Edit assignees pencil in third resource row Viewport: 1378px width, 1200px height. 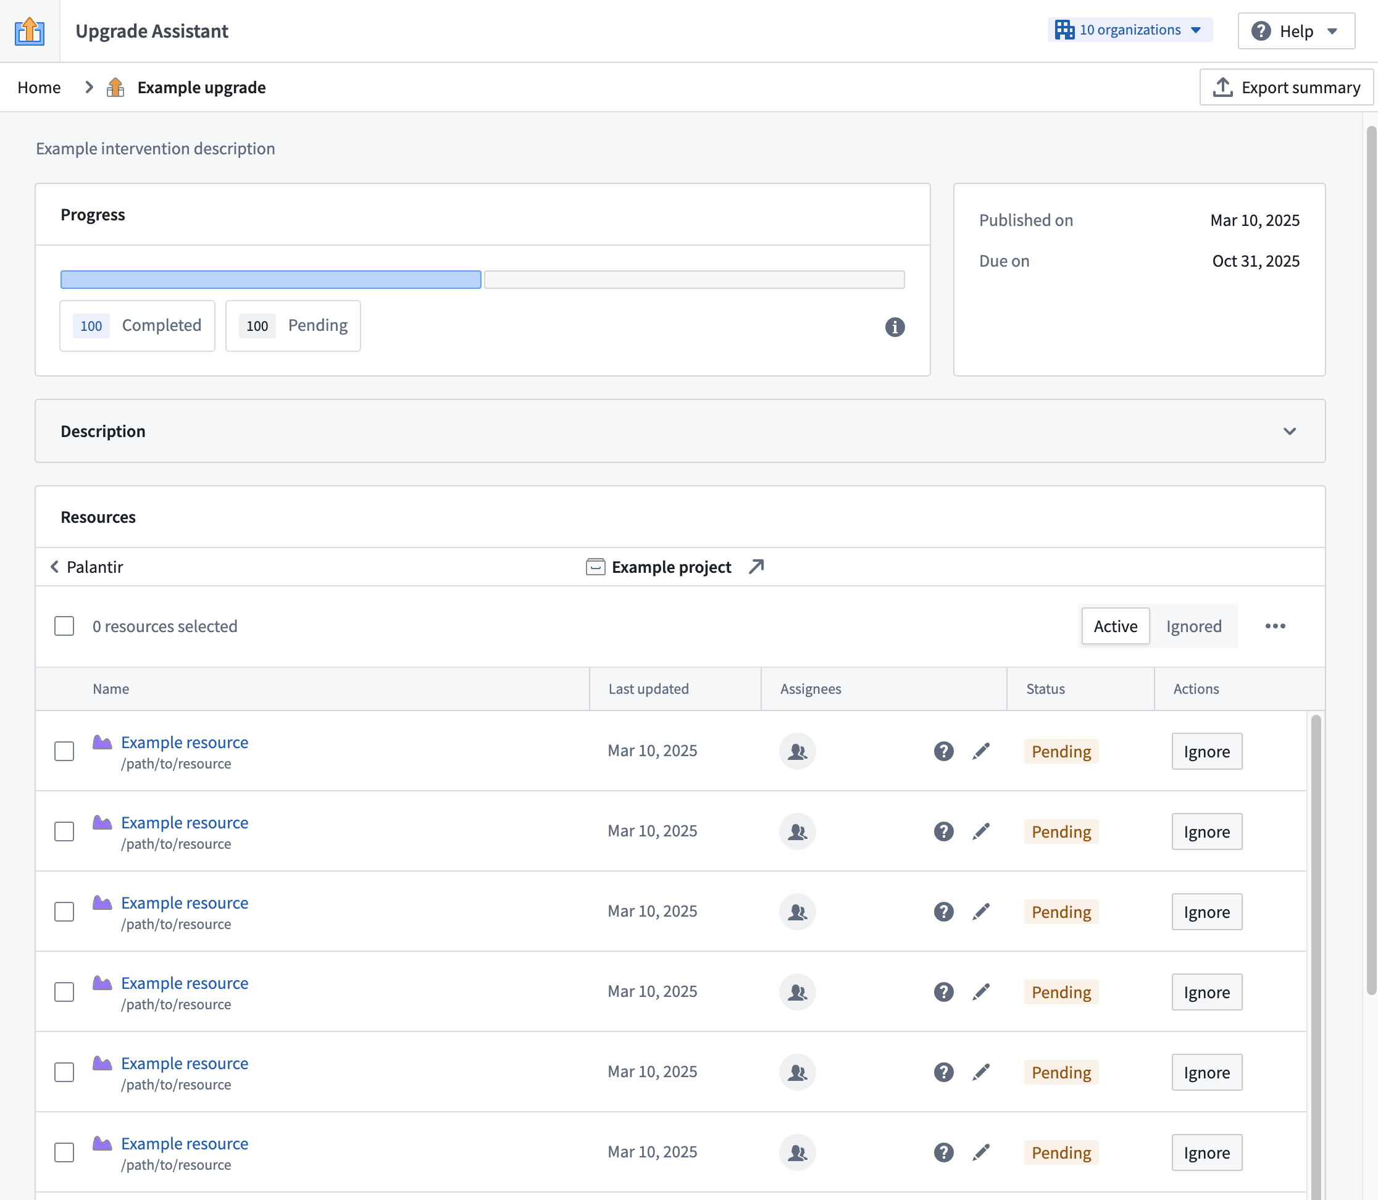981,911
